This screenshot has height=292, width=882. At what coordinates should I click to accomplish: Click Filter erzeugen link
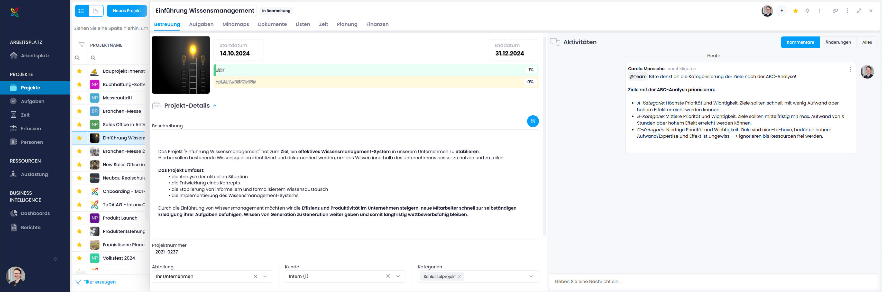pos(96,282)
